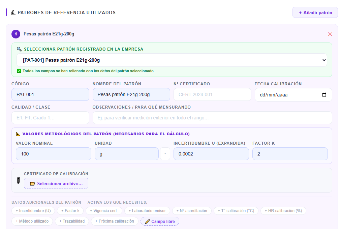
Task: Add a new patrón with Añadir patrón
Action: (315, 12)
